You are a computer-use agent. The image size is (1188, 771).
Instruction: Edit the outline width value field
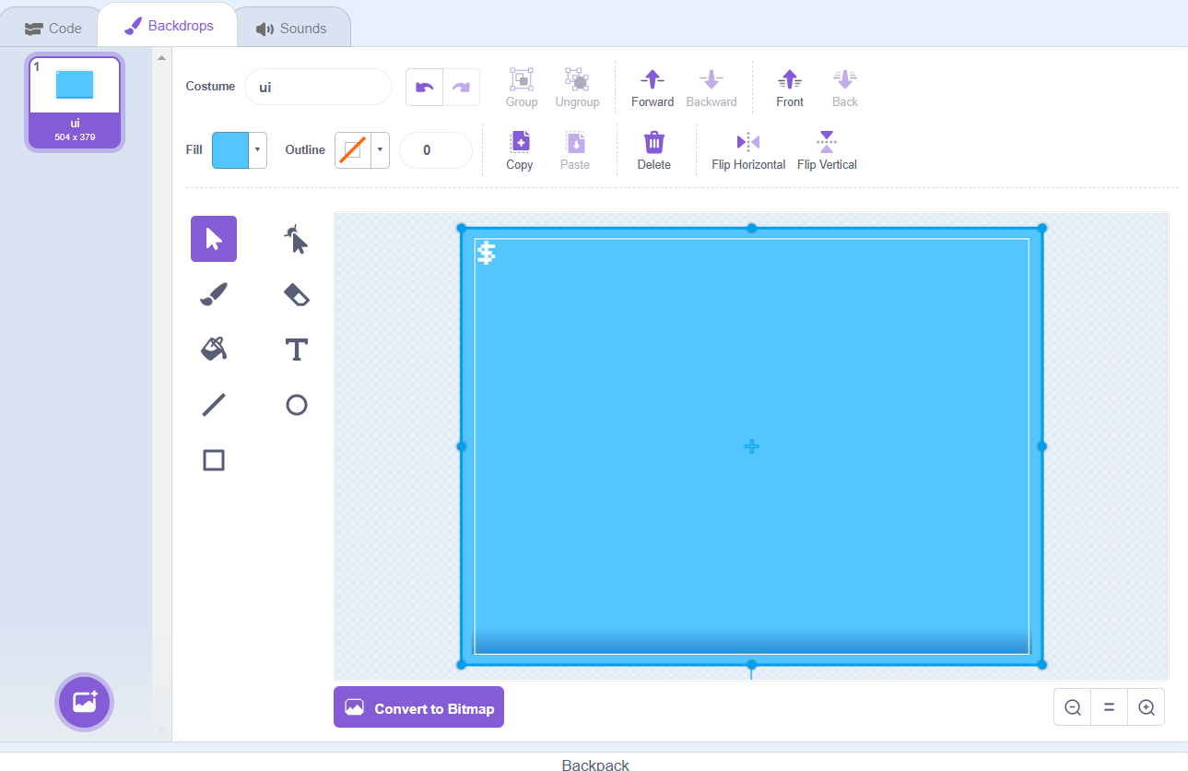point(435,150)
